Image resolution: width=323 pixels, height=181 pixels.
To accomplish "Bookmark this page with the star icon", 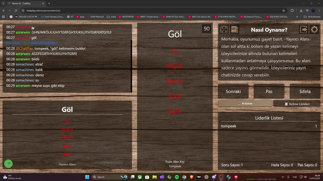I will click(284, 11).
